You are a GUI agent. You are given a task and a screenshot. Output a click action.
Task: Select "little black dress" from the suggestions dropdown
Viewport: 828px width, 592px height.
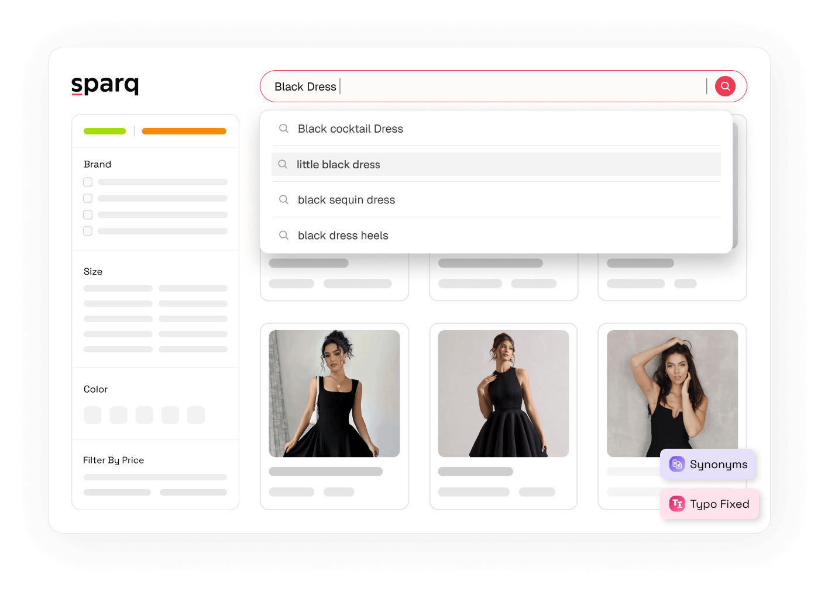(338, 164)
